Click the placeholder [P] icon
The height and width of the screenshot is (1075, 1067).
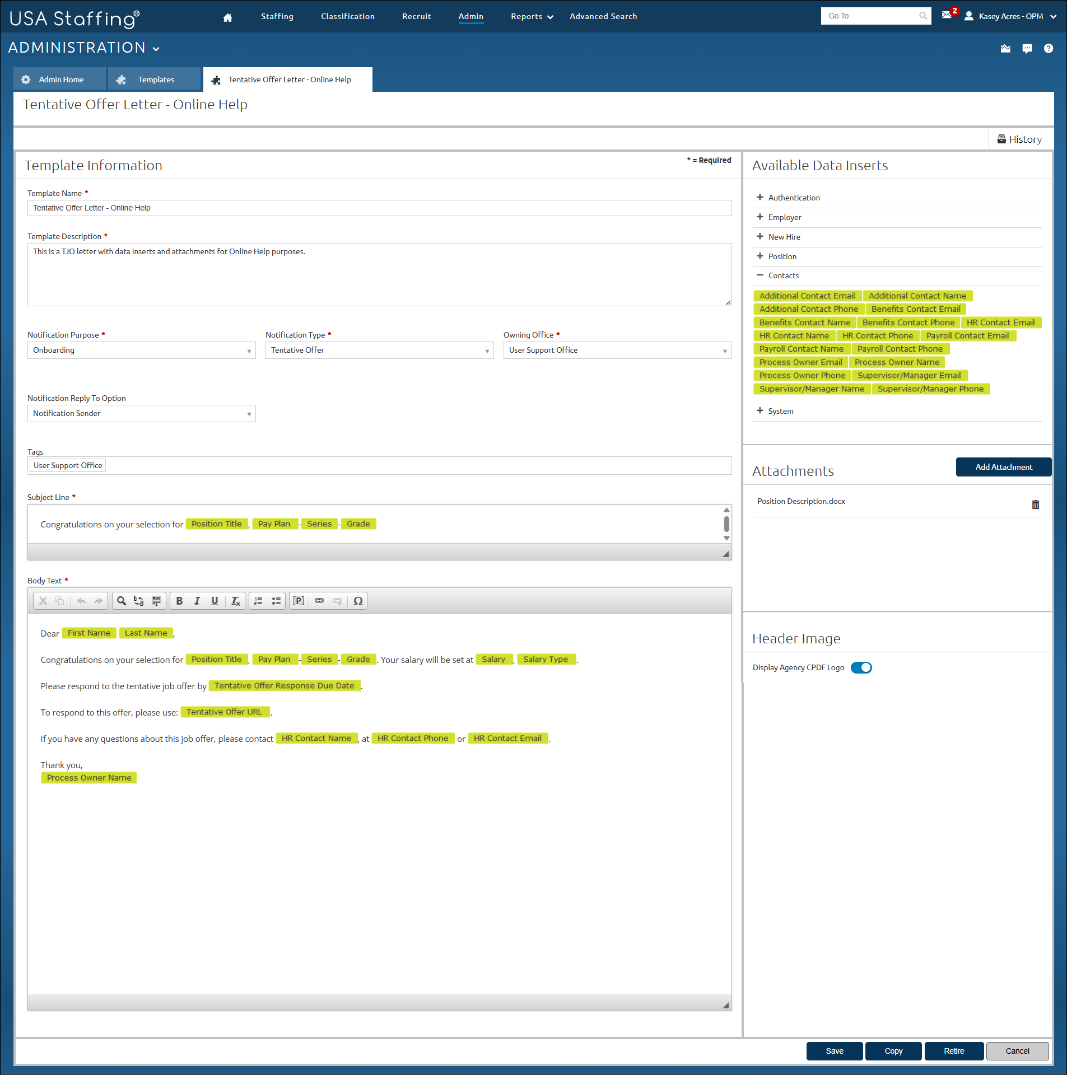click(x=299, y=601)
